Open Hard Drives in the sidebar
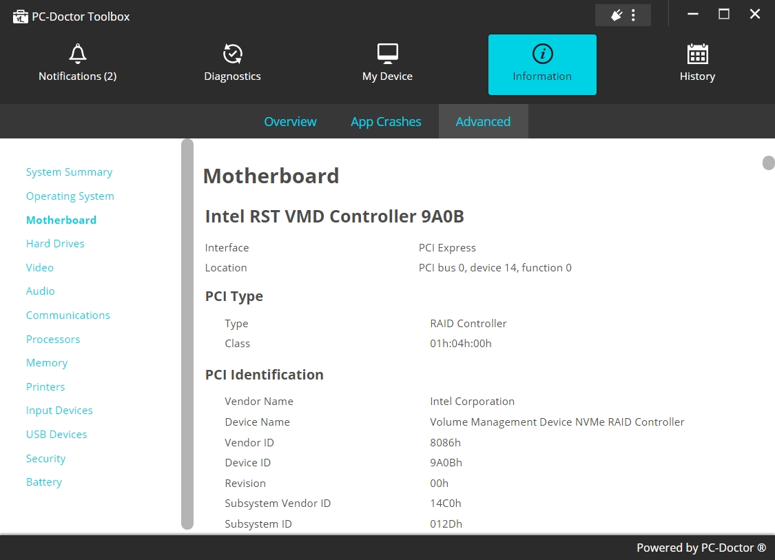Screen dimensions: 775x560 [55, 244]
